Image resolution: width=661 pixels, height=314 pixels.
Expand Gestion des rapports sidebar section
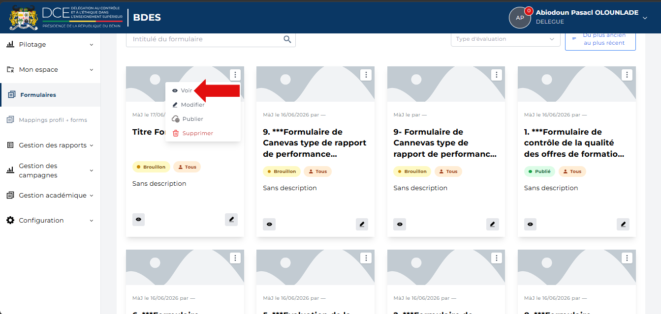click(x=50, y=145)
